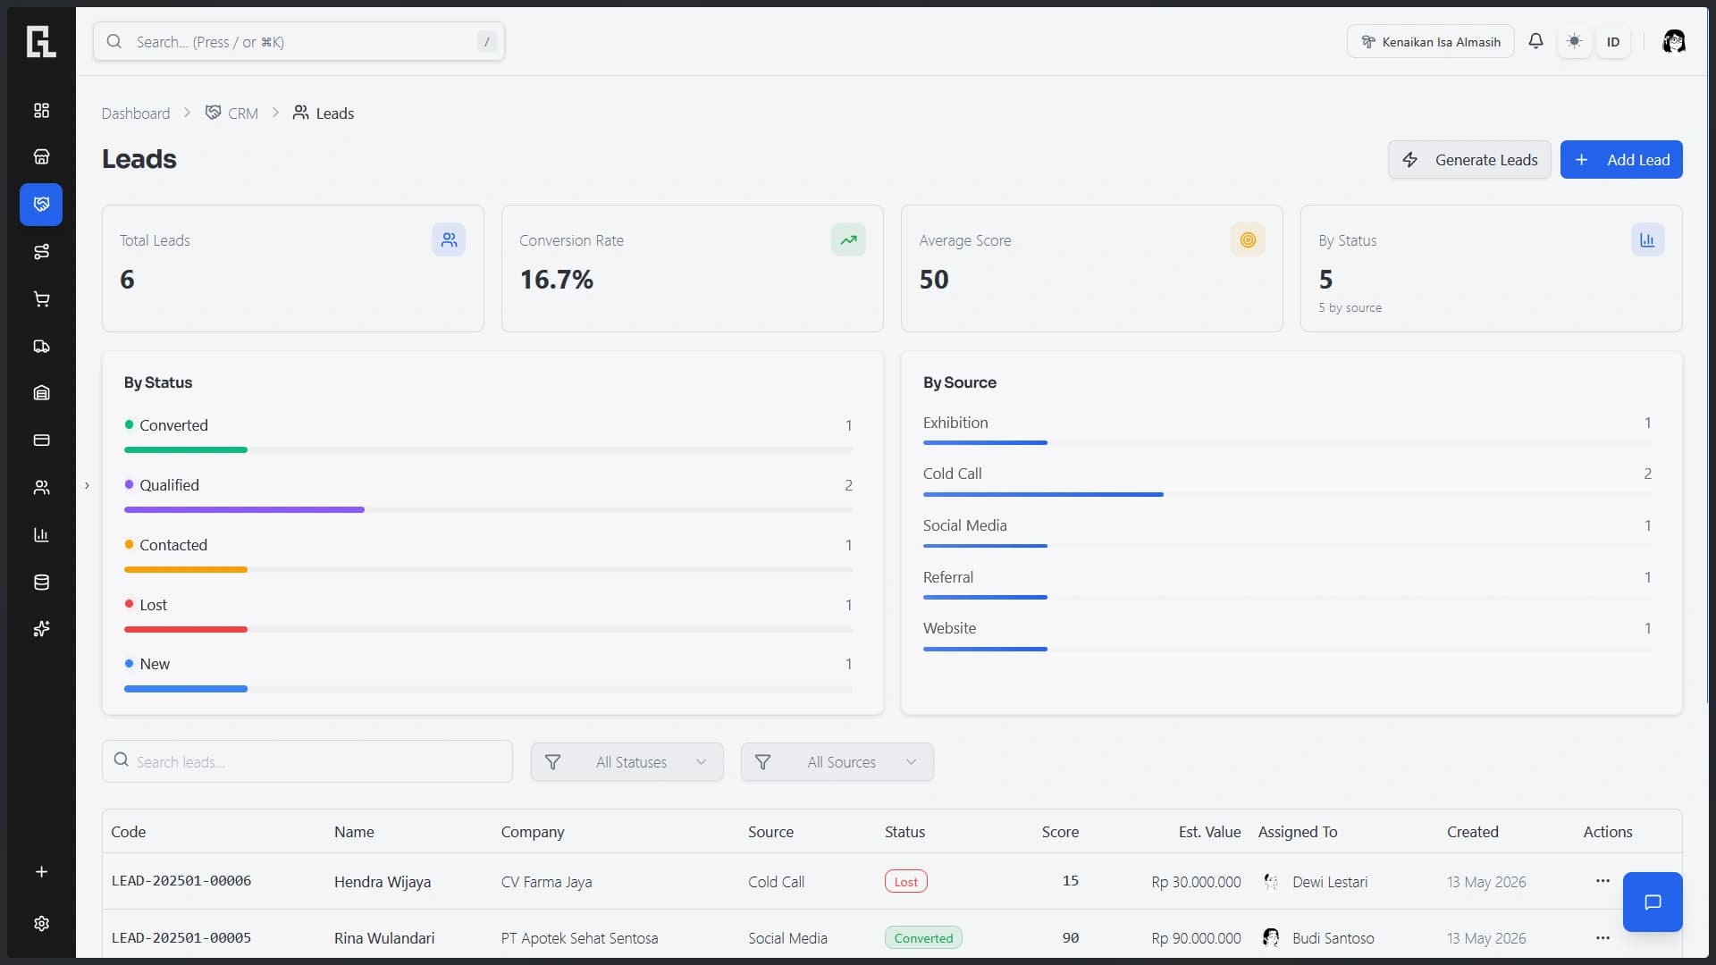Open the dashboard grid icon in sidebar

[x=41, y=110]
